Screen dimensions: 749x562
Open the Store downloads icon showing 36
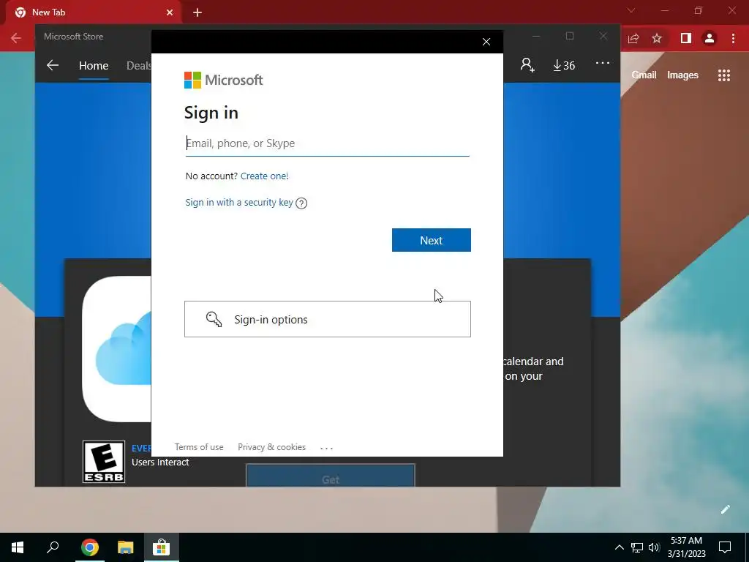point(564,65)
